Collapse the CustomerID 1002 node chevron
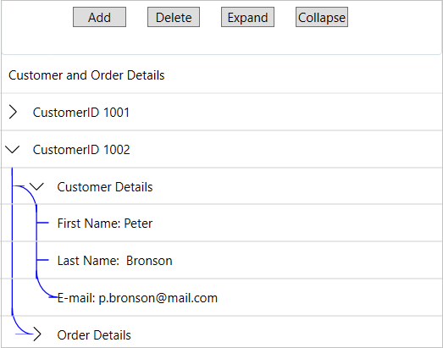443x348 pixels. coord(13,149)
